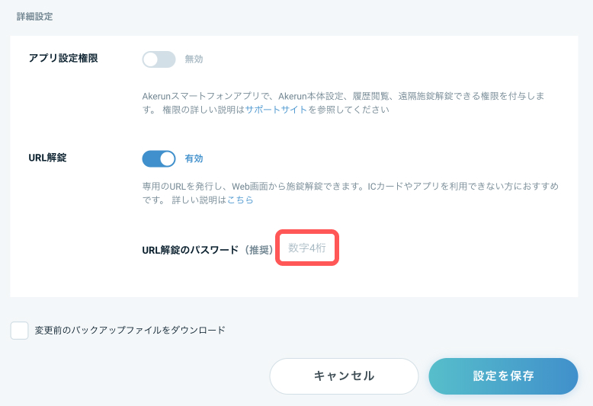
Task: Click the アプリ設定権限 label
Action: (x=63, y=58)
